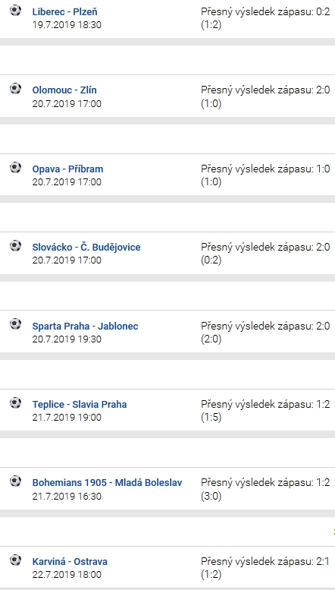The width and height of the screenshot is (335, 590).
Task: Open the Olomouc - Zlín match link
Action: coord(64,90)
